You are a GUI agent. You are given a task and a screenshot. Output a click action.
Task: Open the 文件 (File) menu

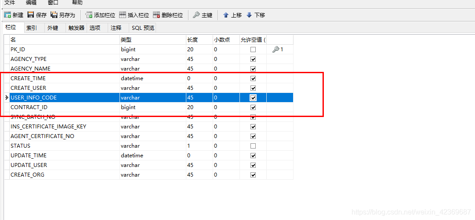(9, 3)
